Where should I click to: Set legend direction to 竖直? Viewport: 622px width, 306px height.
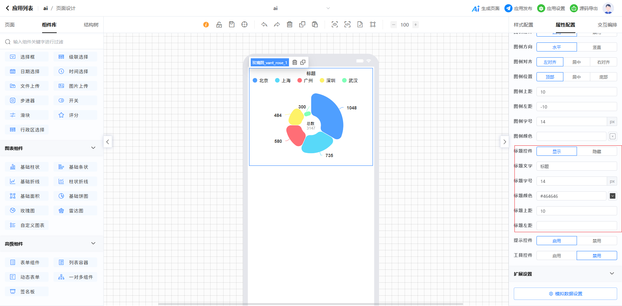pyautogui.click(x=597, y=47)
